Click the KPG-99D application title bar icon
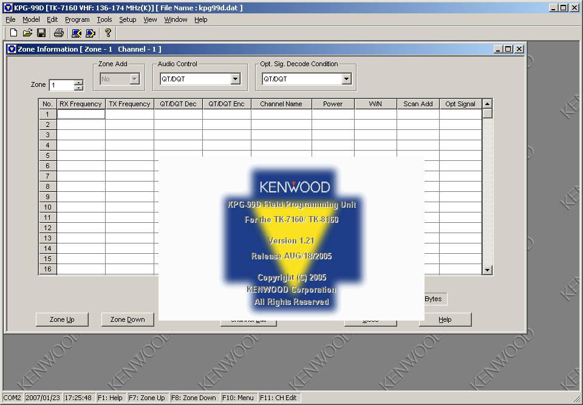The width and height of the screenshot is (583, 405). (x=8, y=7)
